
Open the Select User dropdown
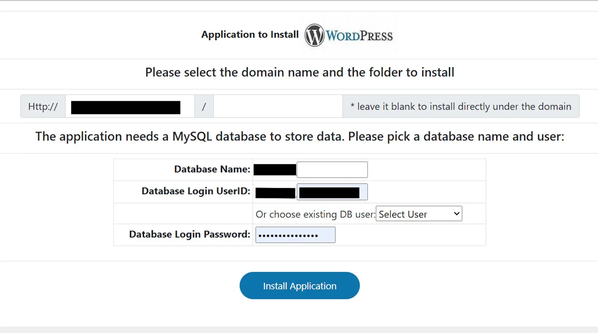(419, 214)
